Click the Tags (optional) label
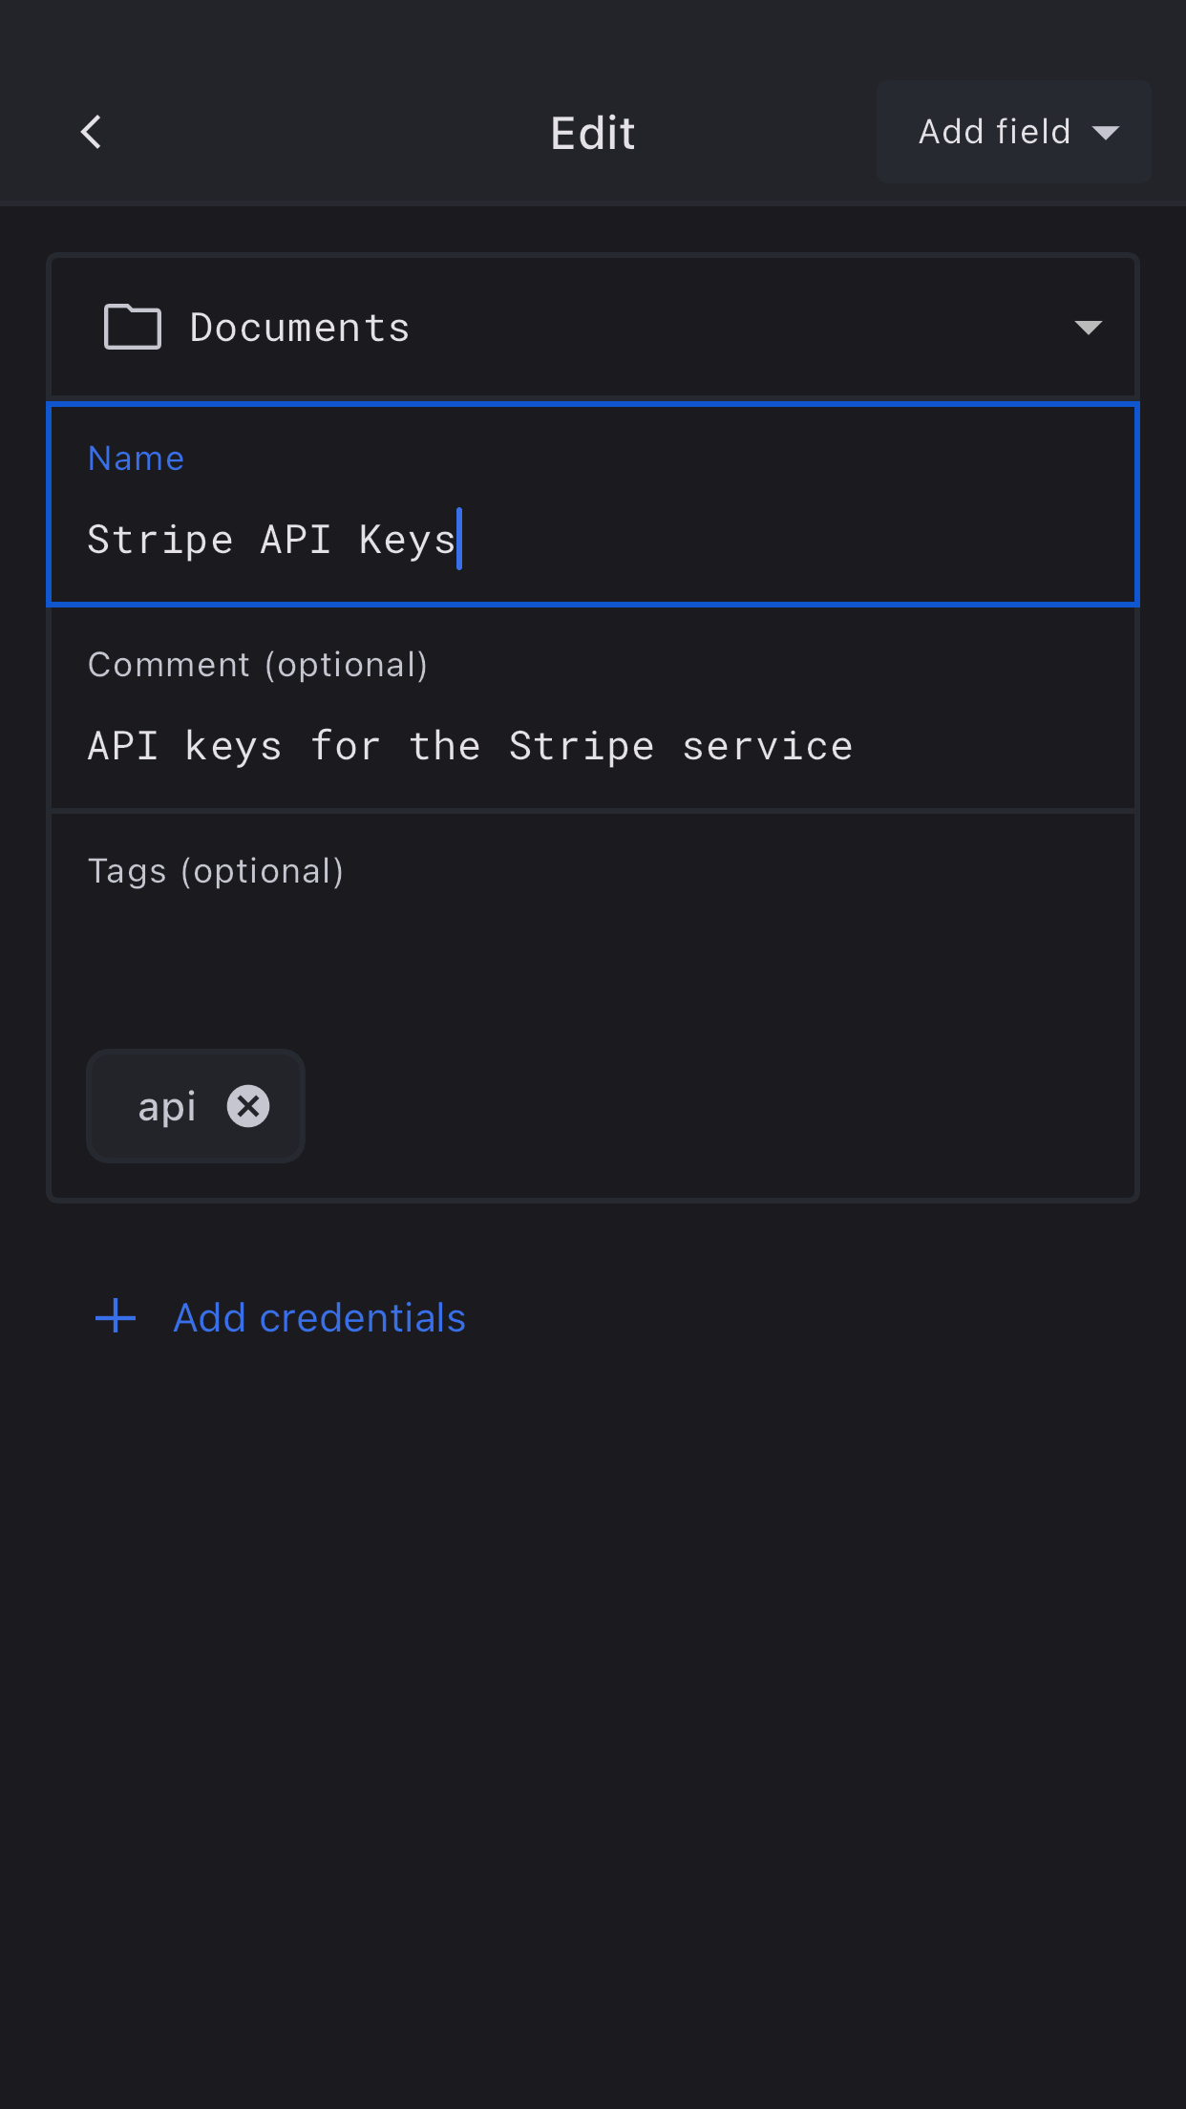 (x=216, y=871)
